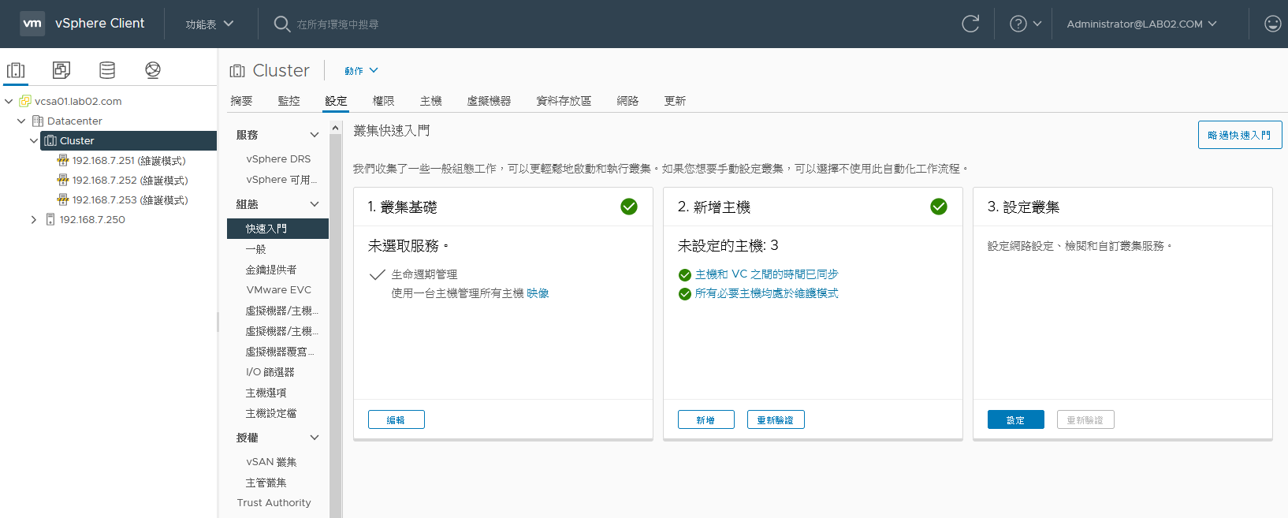Select 虛擬機器覆寫 in settings menu
1288x518 pixels.
click(278, 352)
